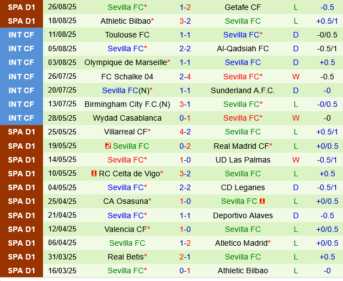The width and height of the screenshot is (343, 281).
Task: Click the 4-2 score of Villarreal CF match
Action: 185,132
